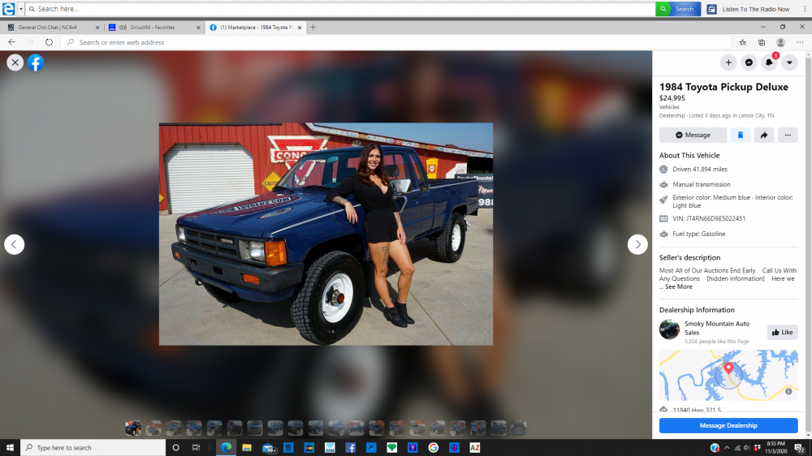This screenshot has height=456, width=812.
Task: Go to next photo with right arrow
Action: point(637,244)
